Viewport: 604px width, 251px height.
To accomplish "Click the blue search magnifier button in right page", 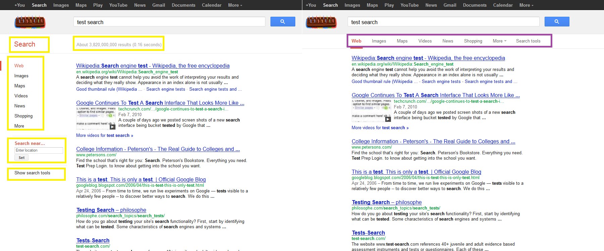I will coord(557,22).
